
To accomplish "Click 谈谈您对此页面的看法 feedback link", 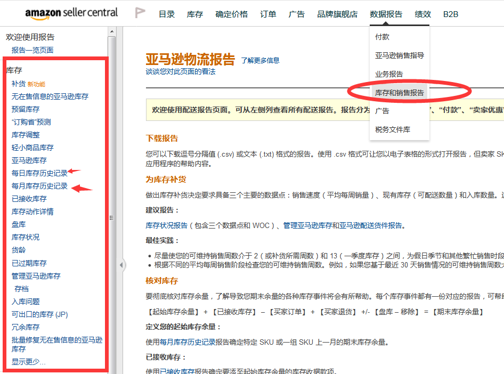I will (181, 71).
